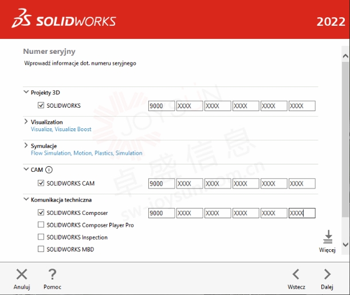Open Flow Simulation, Motion, Plastics, Simulation link
Screen dimensions: 350x295
pyautogui.click(x=86, y=153)
